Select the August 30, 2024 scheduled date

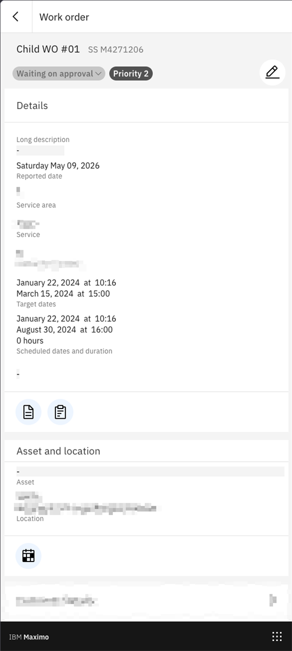click(x=64, y=329)
